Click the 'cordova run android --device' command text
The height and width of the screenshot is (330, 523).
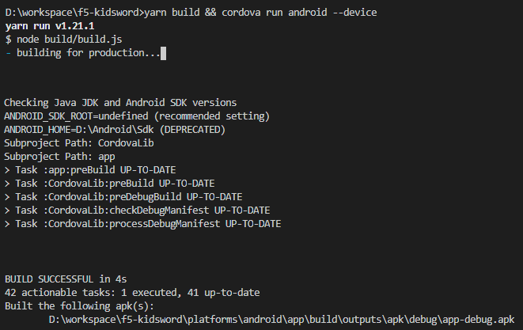(299, 13)
